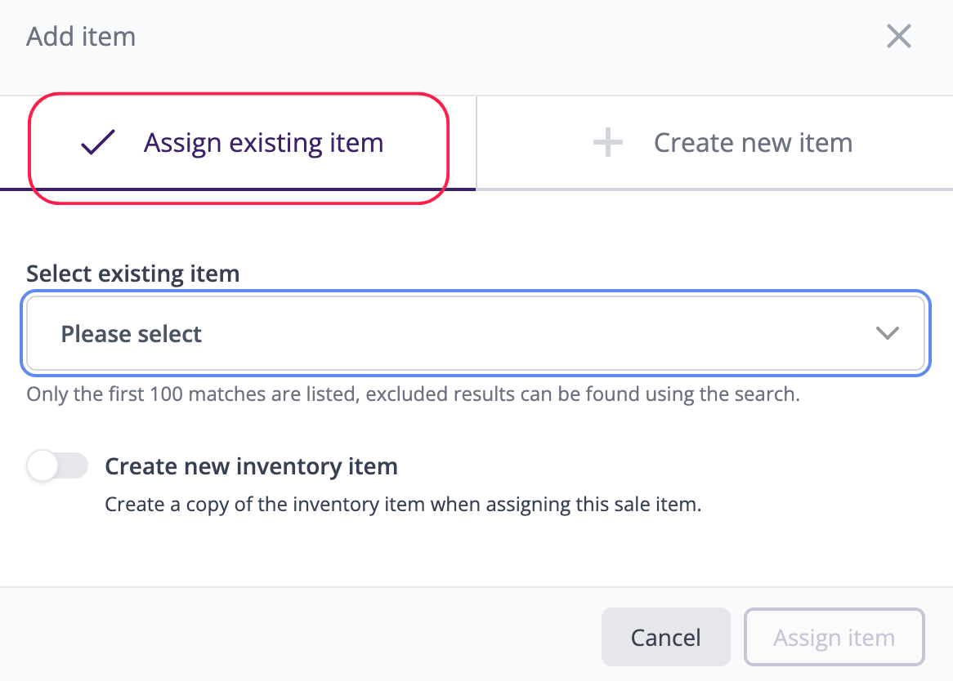This screenshot has width=953, height=681.
Task: Switch to Assign existing item tab
Action: pos(263,144)
